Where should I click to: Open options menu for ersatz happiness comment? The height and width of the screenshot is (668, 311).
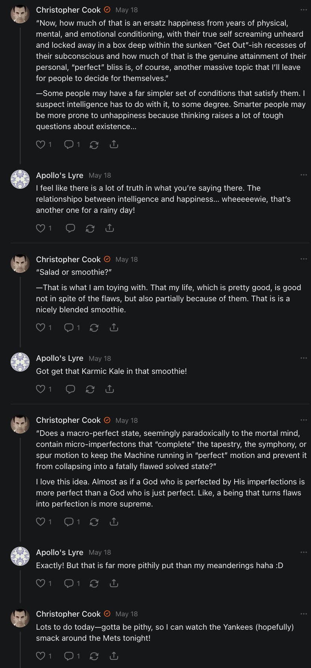pyautogui.click(x=303, y=10)
